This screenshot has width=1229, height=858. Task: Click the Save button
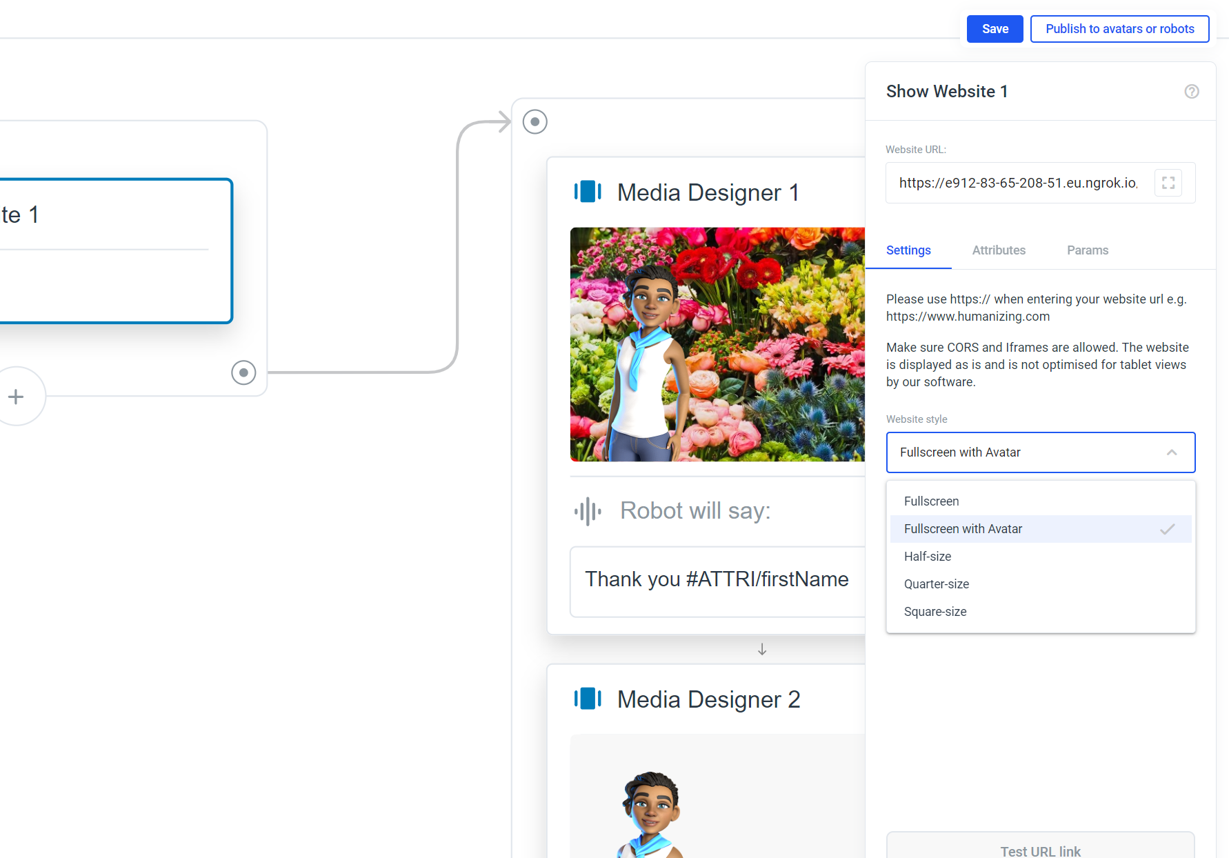pyautogui.click(x=995, y=29)
